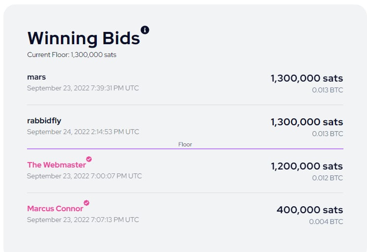The height and width of the screenshot is (252, 367).
Task: Click rabbidfly bid amount 1,300,000 sats
Action: click(307, 122)
